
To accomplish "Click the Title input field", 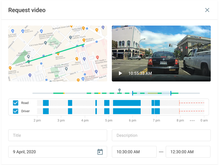I will 58,135.
